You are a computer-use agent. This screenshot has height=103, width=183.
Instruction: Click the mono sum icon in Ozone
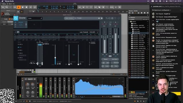(104, 63)
